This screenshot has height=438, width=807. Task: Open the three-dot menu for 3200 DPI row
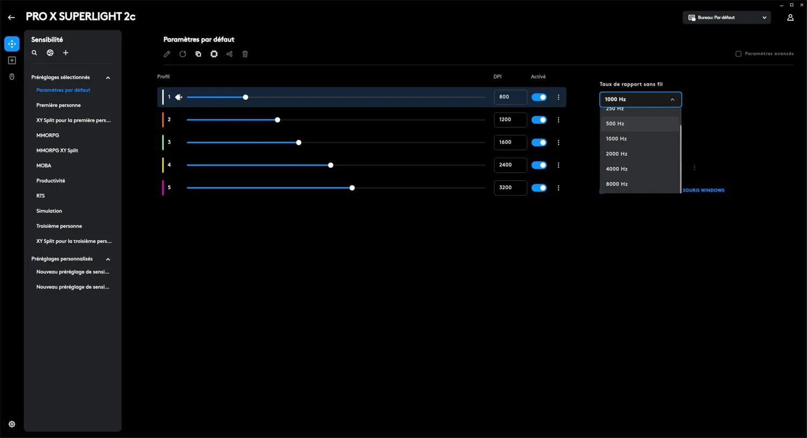tap(558, 188)
